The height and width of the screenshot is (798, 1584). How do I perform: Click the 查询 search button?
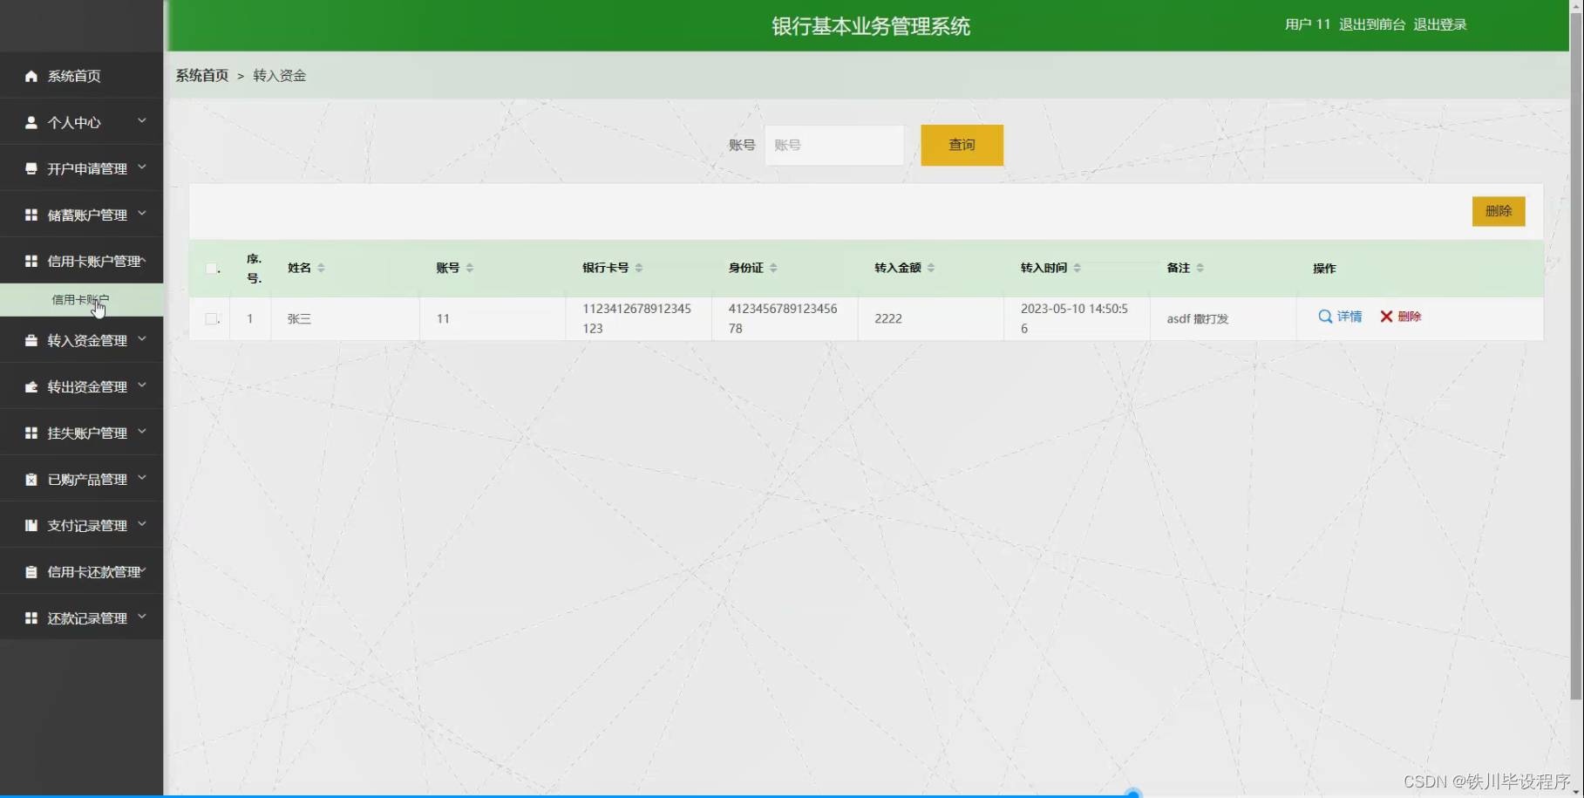[x=962, y=145]
